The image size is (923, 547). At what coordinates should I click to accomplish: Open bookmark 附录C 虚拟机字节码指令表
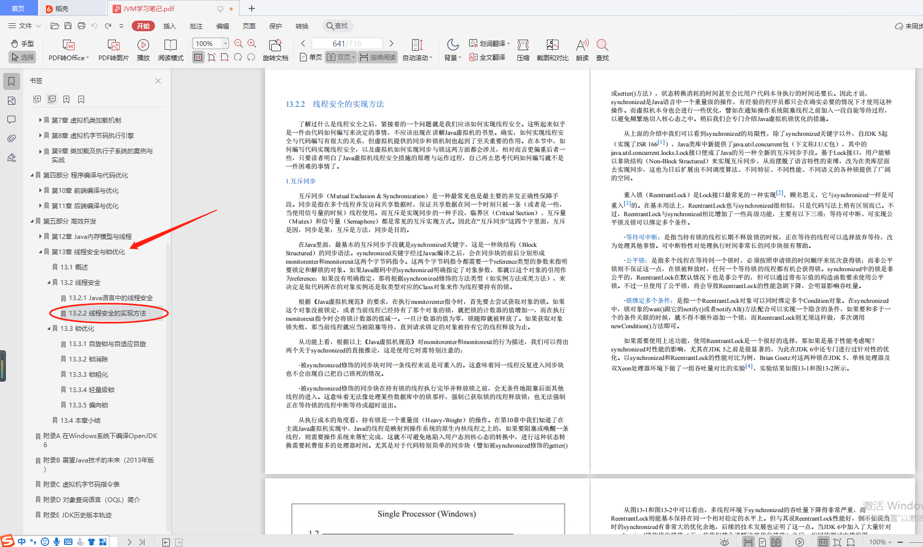tap(81, 484)
